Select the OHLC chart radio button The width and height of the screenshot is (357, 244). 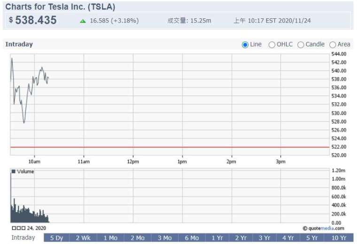[x=272, y=45]
